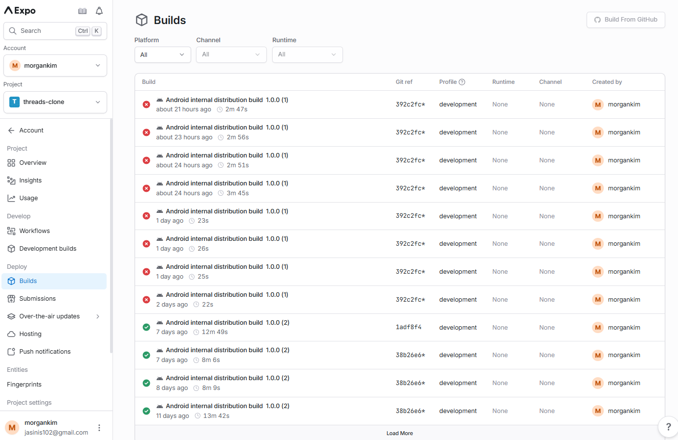Click the morgankim avatar in 3m 45s row

click(598, 188)
